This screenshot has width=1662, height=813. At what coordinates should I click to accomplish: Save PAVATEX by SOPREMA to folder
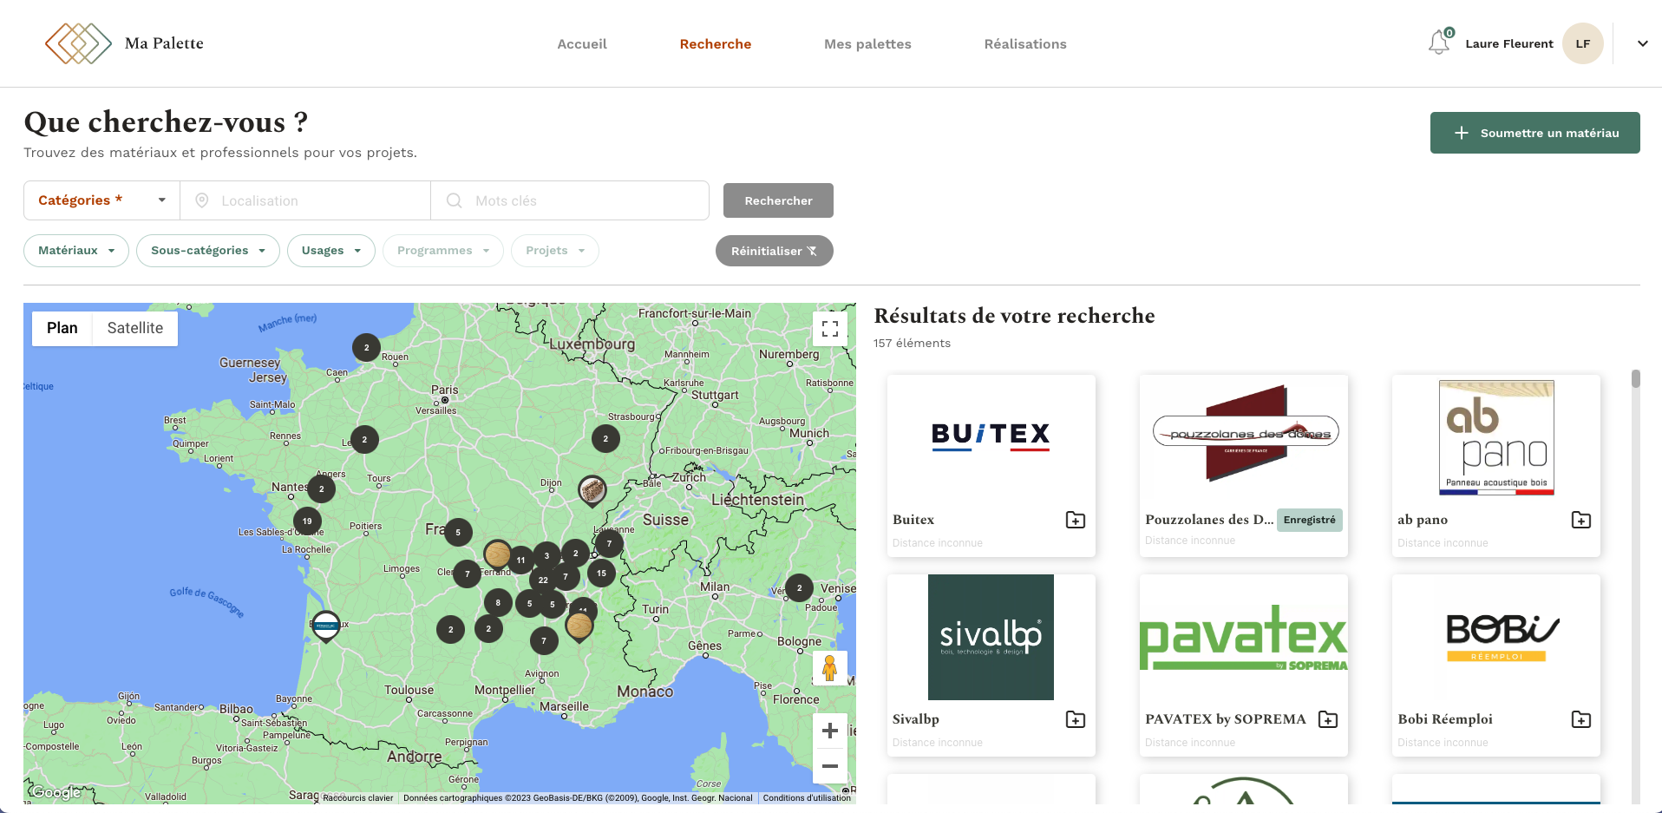(1327, 719)
